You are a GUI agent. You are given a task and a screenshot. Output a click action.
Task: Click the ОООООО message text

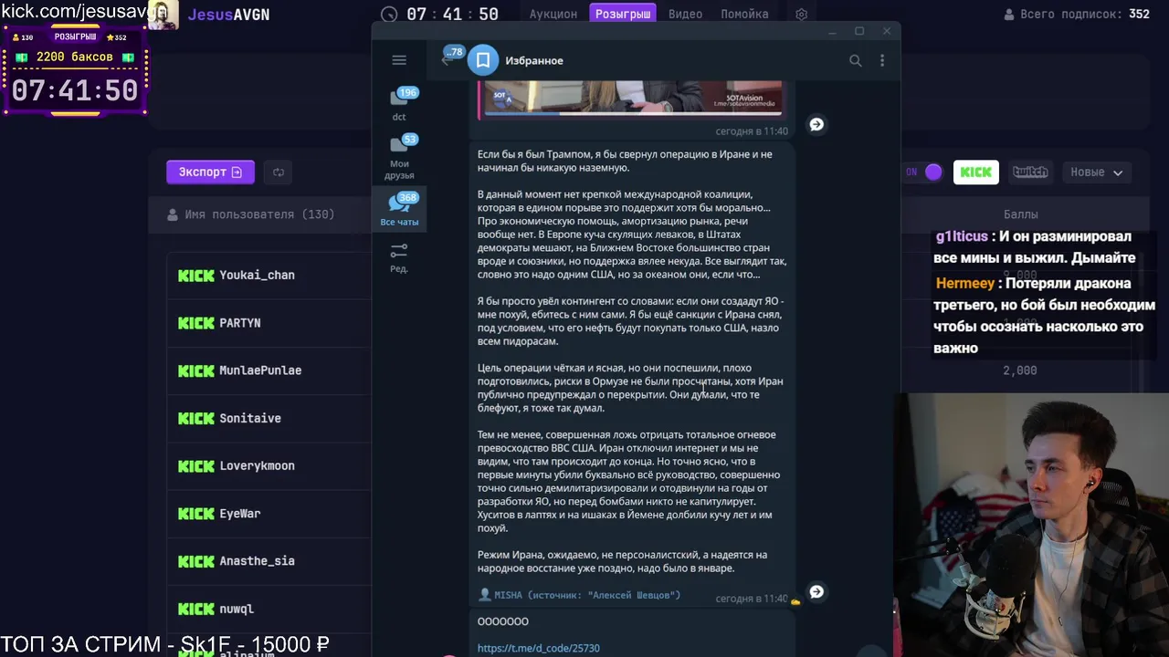[x=502, y=621]
